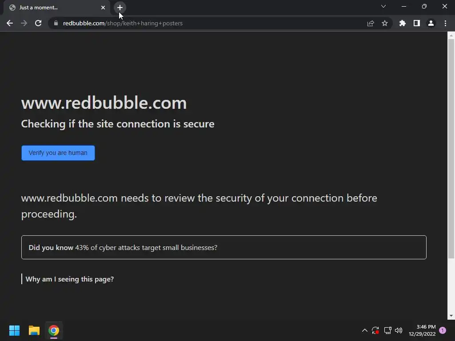Minimize the Chrome window

coord(403,6)
